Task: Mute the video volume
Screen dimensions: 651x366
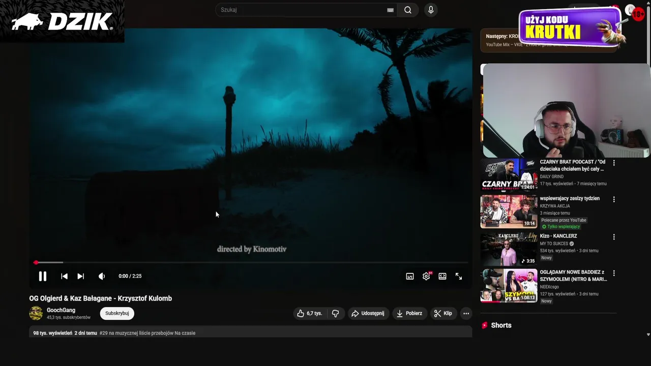Action: click(102, 276)
